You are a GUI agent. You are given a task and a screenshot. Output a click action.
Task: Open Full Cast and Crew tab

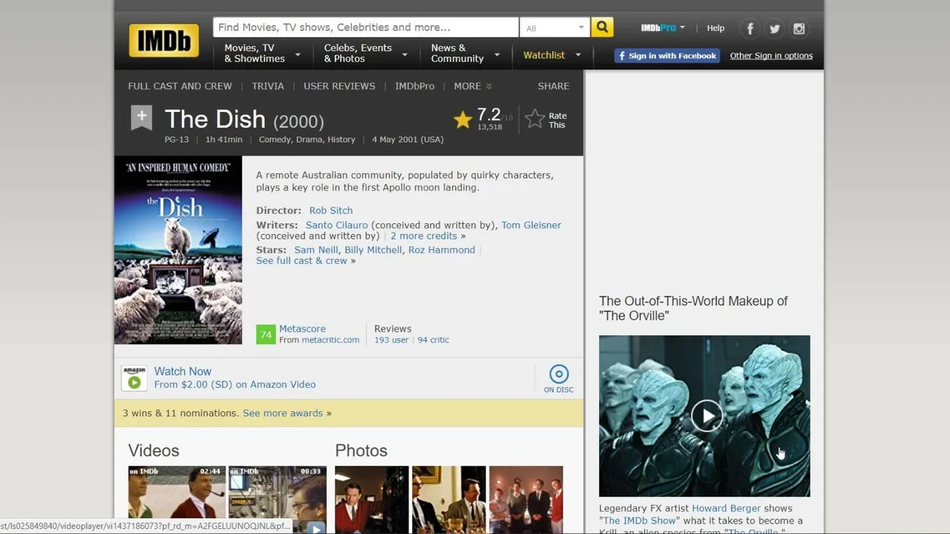(180, 86)
